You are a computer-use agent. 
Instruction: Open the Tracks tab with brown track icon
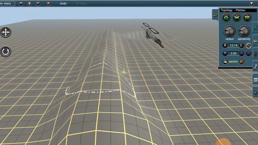tap(256, 54)
